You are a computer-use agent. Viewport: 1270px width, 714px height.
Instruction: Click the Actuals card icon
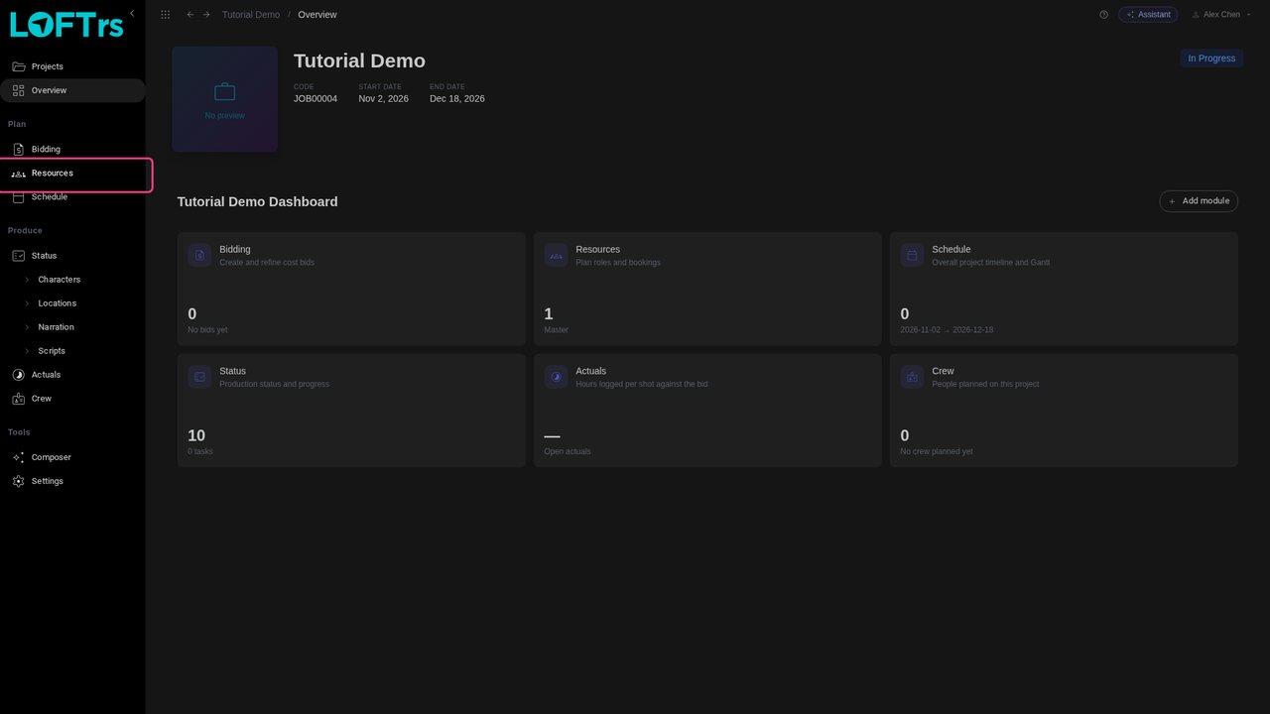[x=556, y=377]
